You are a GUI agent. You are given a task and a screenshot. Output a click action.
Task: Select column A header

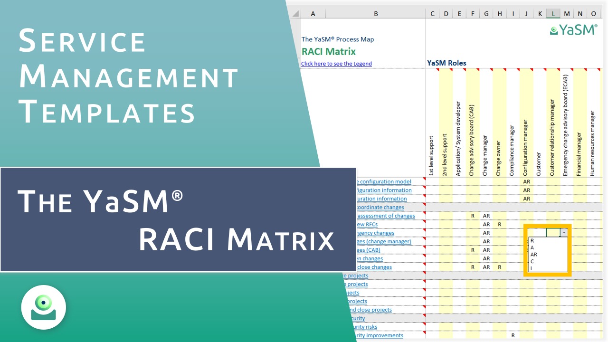click(313, 14)
